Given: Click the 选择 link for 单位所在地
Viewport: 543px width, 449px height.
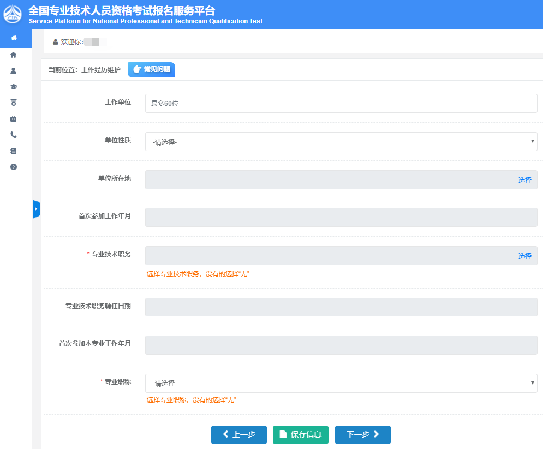Looking at the screenshot, I should 524,179.
